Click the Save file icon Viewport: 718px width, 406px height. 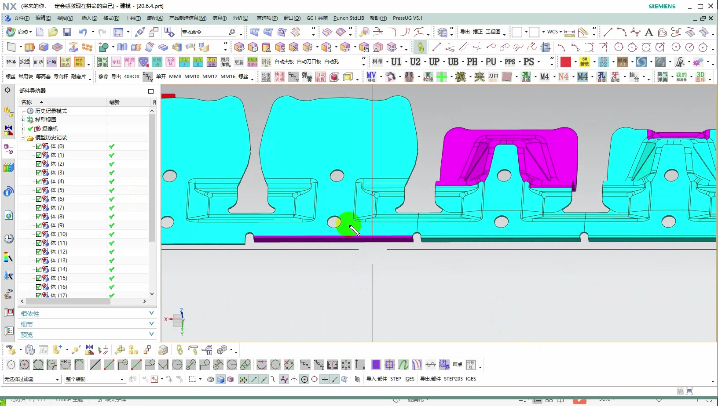click(67, 32)
